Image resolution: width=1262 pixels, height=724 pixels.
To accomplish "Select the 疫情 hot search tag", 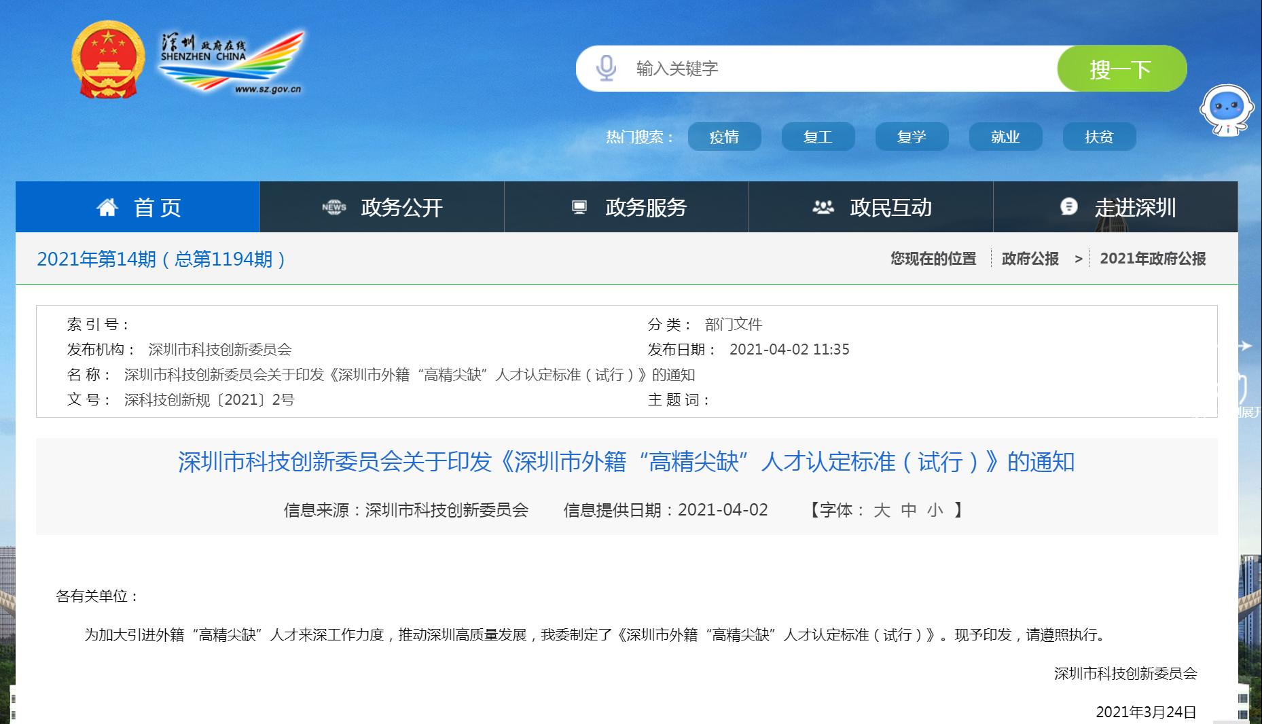I will click(x=724, y=137).
